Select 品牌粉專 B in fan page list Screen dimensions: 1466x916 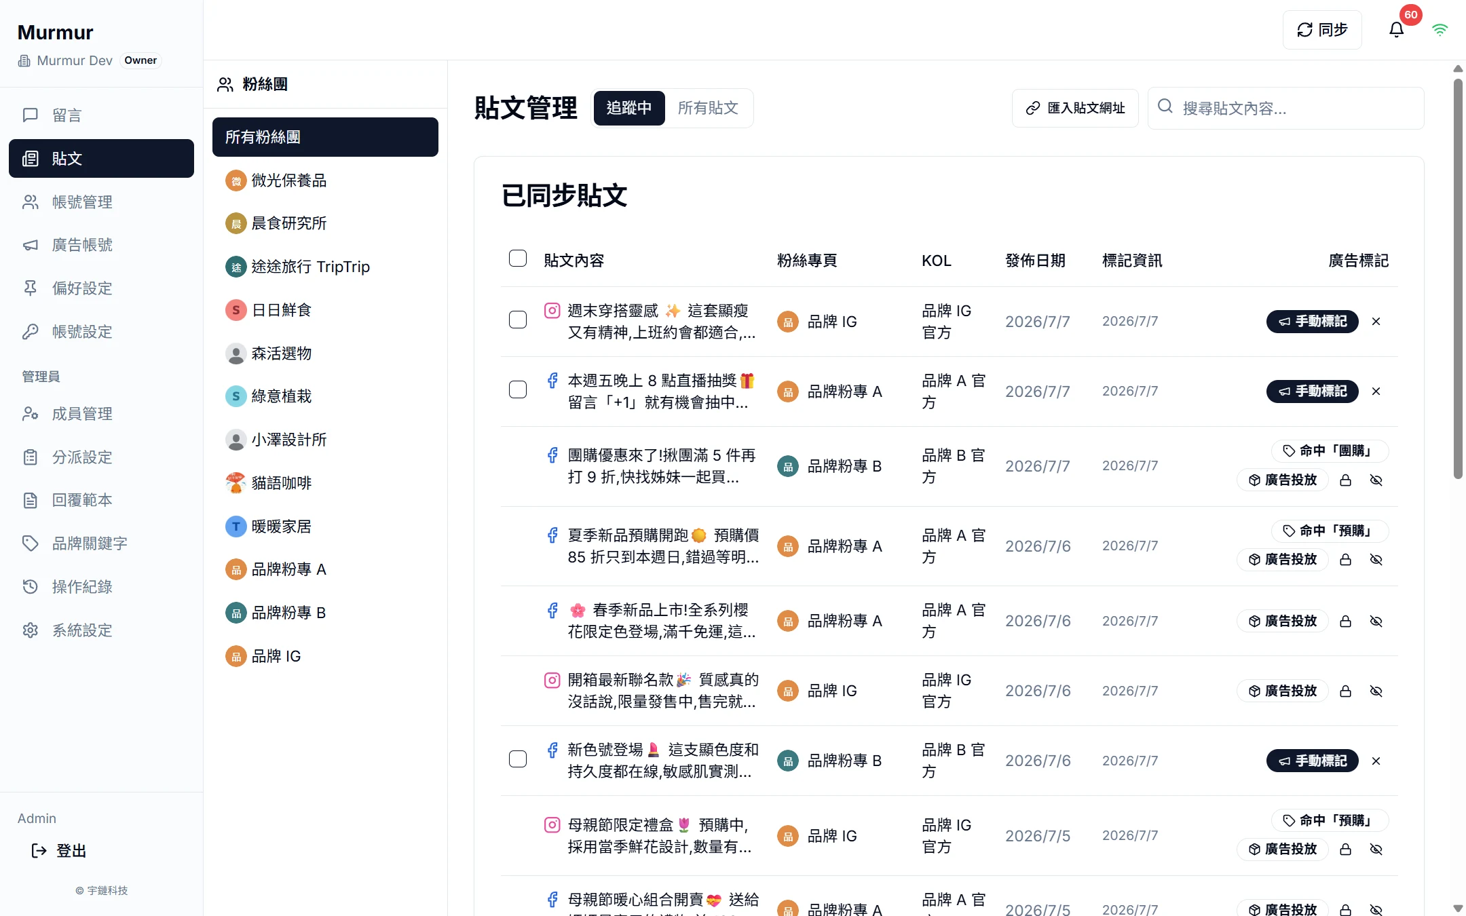point(325,613)
